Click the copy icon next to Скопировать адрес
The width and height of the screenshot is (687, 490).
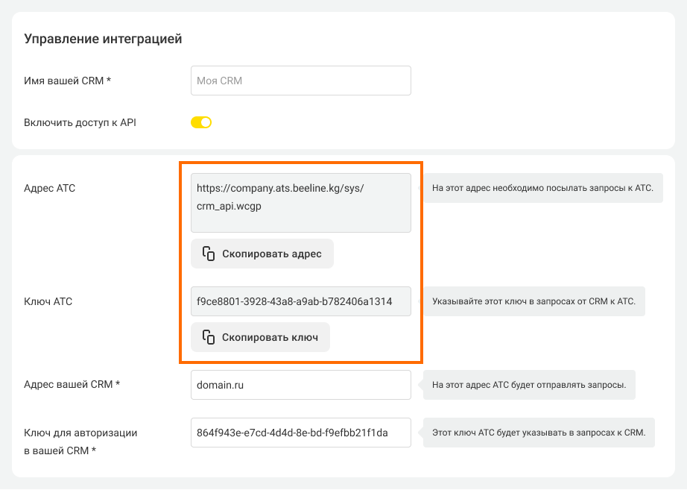click(x=209, y=254)
